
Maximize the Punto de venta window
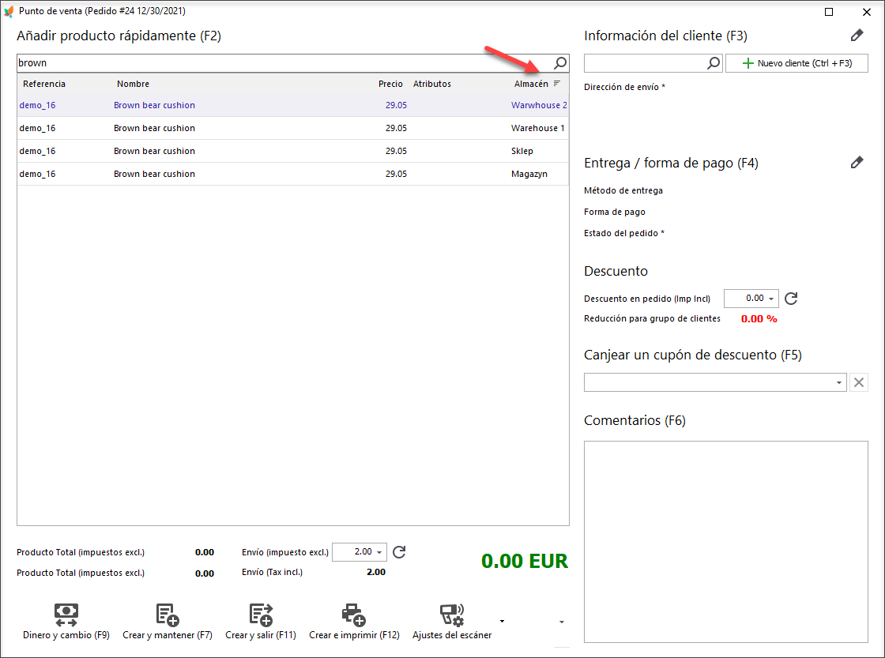click(829, 12)
